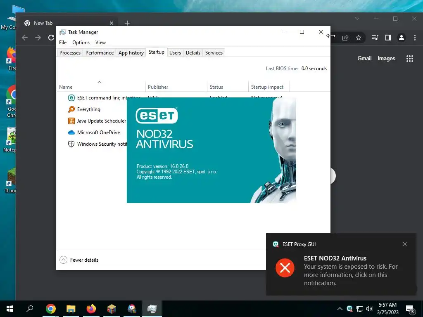Open the Chrome tab search chevron
This screenshot has width=423, height=317.
point(357,19)
